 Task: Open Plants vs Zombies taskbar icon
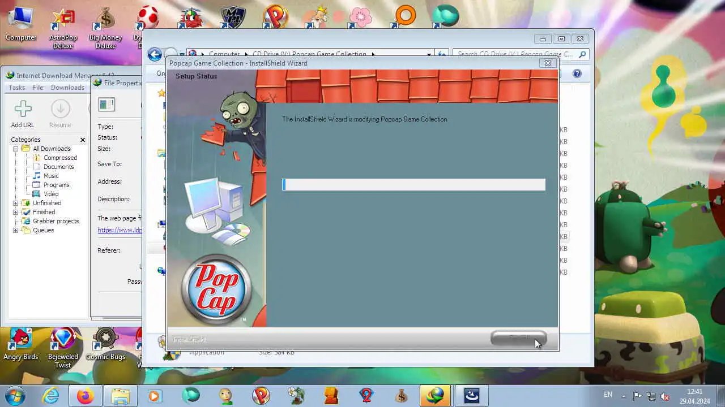(296, 396)
